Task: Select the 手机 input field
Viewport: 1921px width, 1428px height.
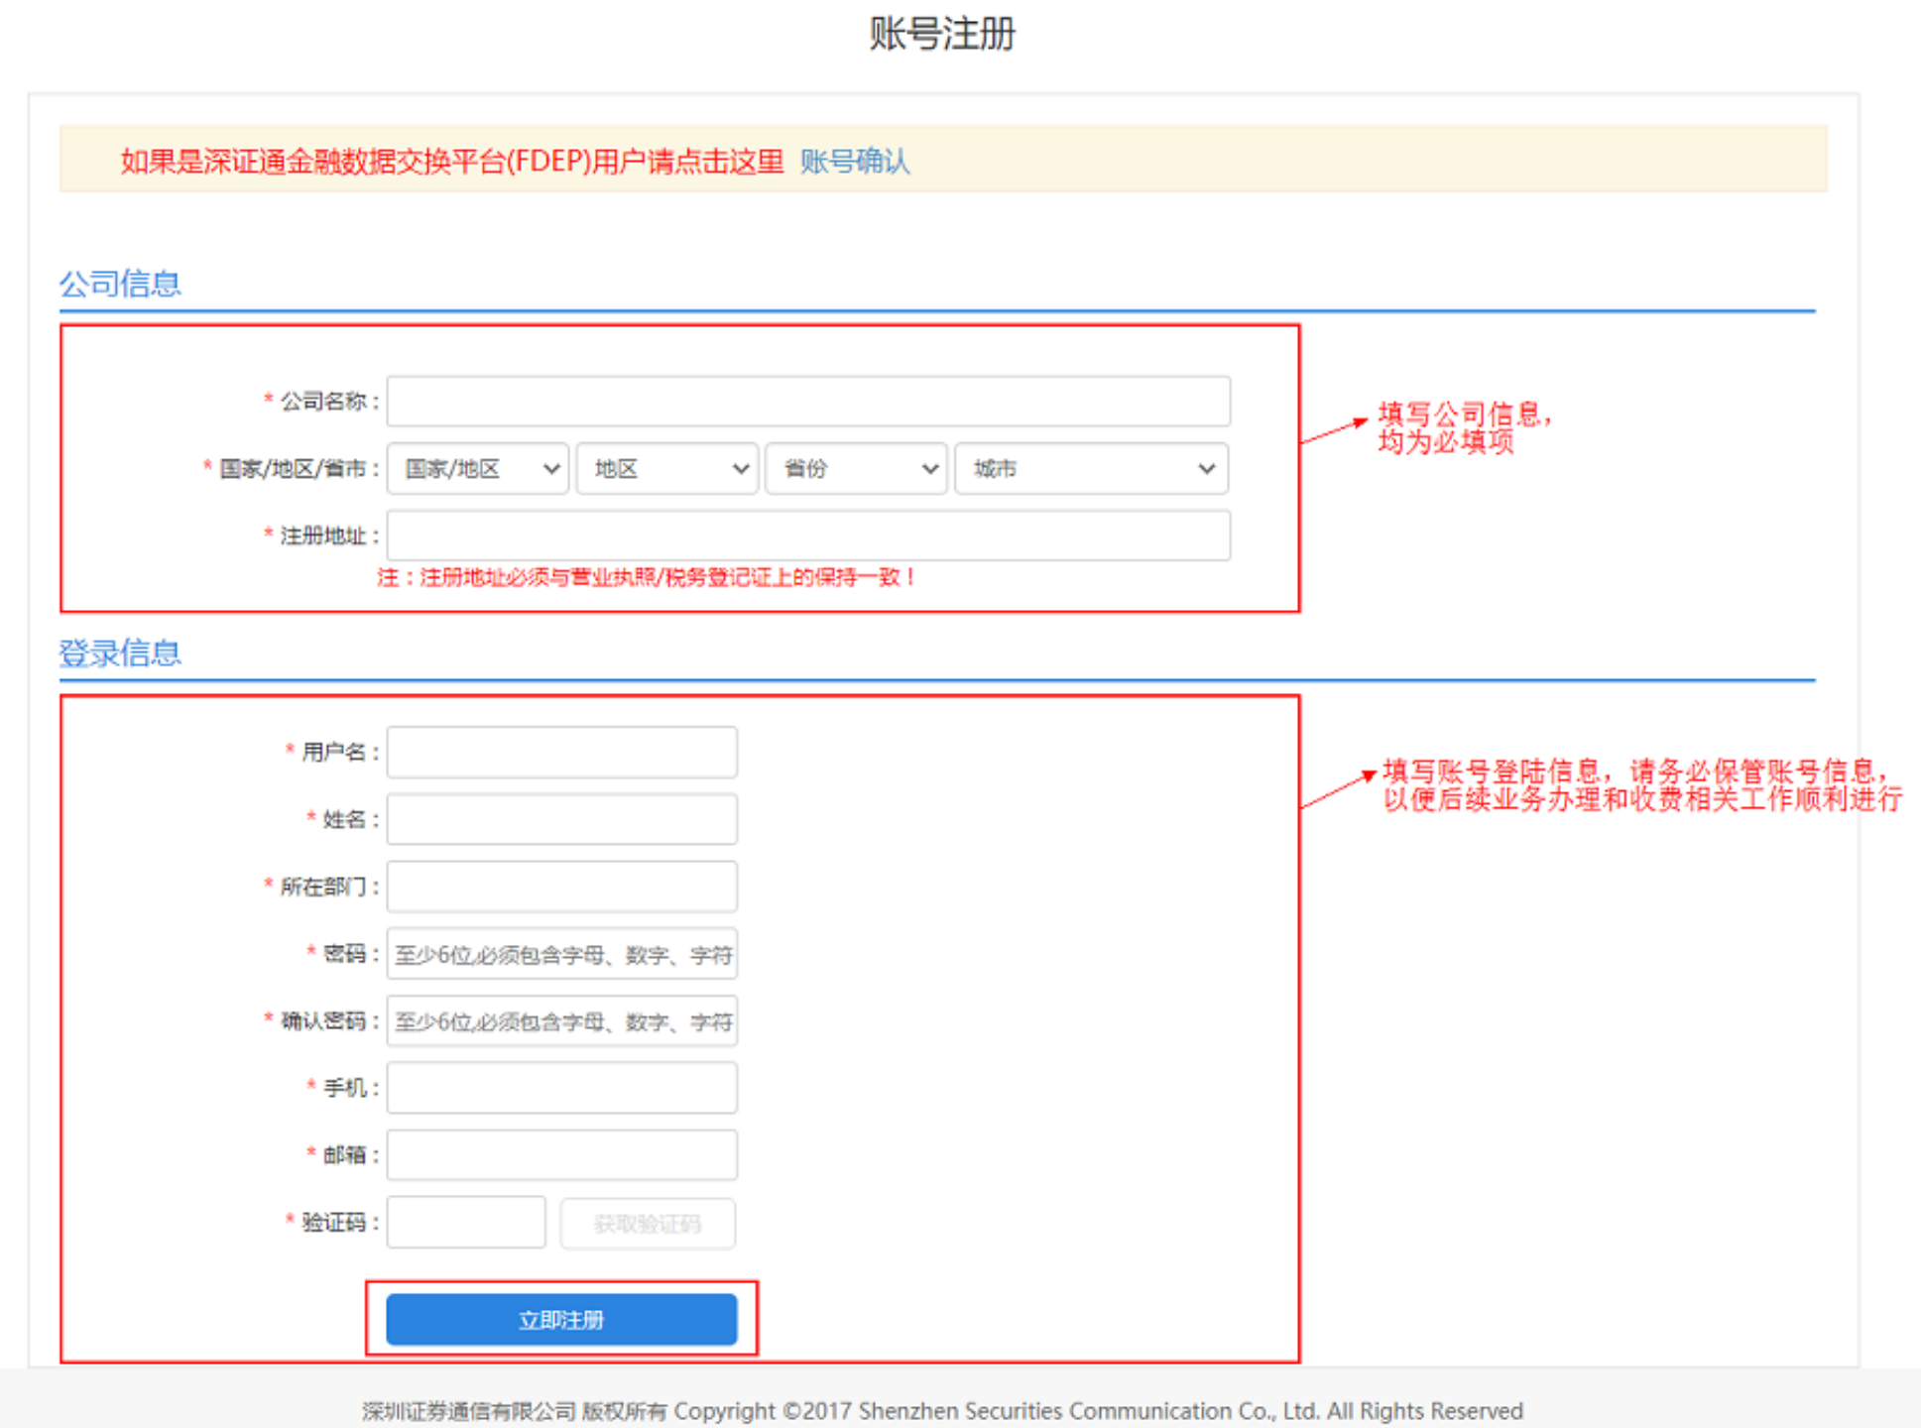Action: pyautogui.click(x=562, y=1088)
